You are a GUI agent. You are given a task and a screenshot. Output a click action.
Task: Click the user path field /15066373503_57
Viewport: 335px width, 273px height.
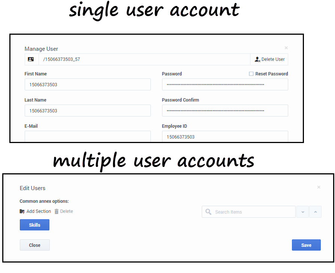[144, 59]
